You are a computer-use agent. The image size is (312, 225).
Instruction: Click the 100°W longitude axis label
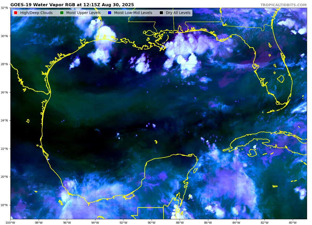tap(10, 222)
